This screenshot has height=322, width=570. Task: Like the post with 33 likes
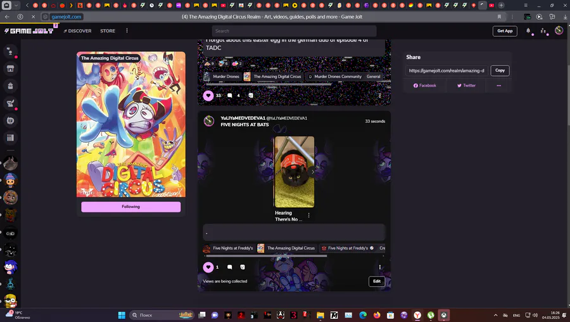coord(208,96)
